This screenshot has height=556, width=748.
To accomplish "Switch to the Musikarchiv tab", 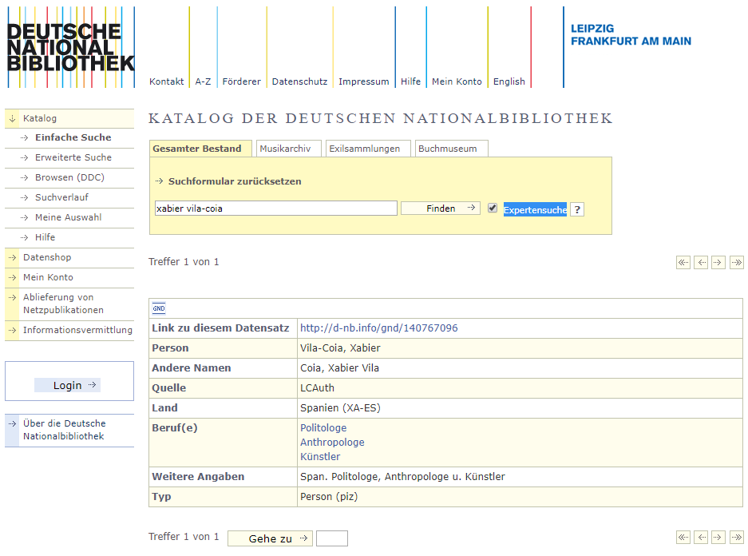I will click(289, 149).
